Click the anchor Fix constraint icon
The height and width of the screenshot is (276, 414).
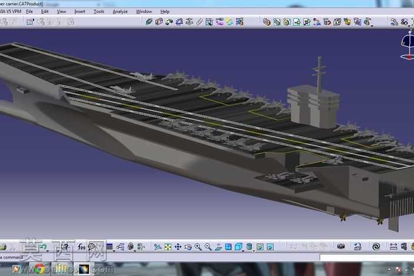point(189,22)
